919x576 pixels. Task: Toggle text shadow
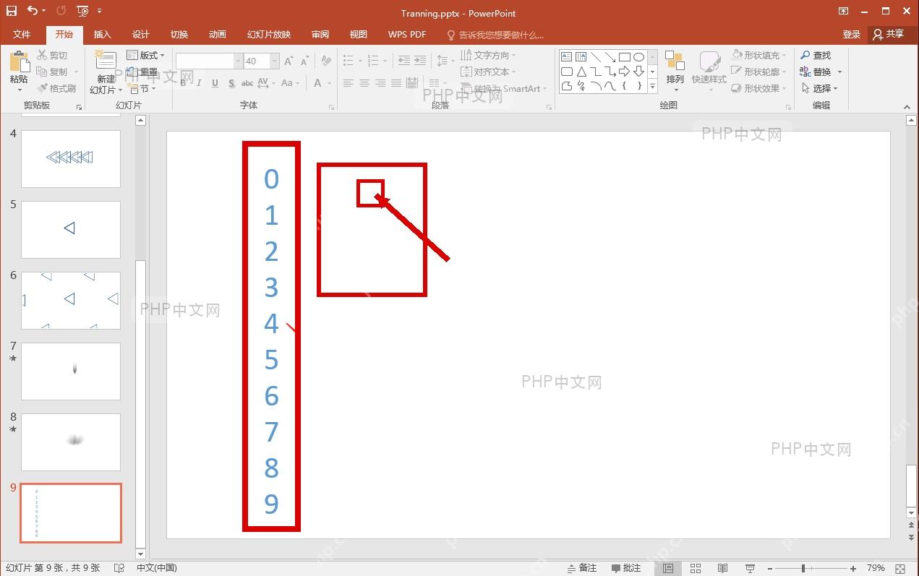(x=231, y=83)
